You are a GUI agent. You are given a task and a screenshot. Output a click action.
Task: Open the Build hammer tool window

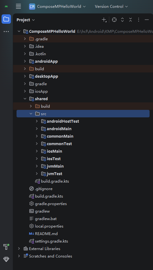(6, 247)
